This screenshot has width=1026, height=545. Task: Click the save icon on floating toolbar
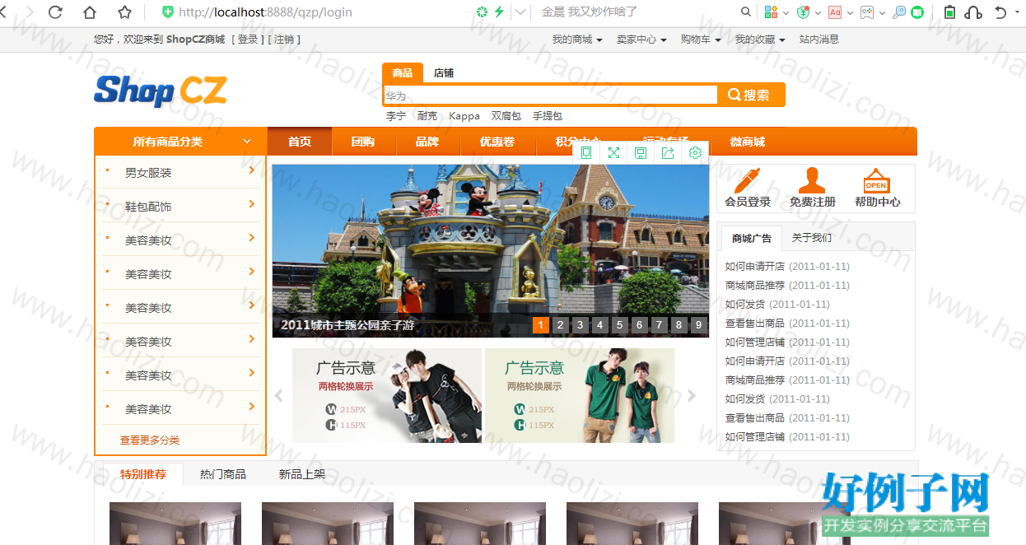pos(641,152)
